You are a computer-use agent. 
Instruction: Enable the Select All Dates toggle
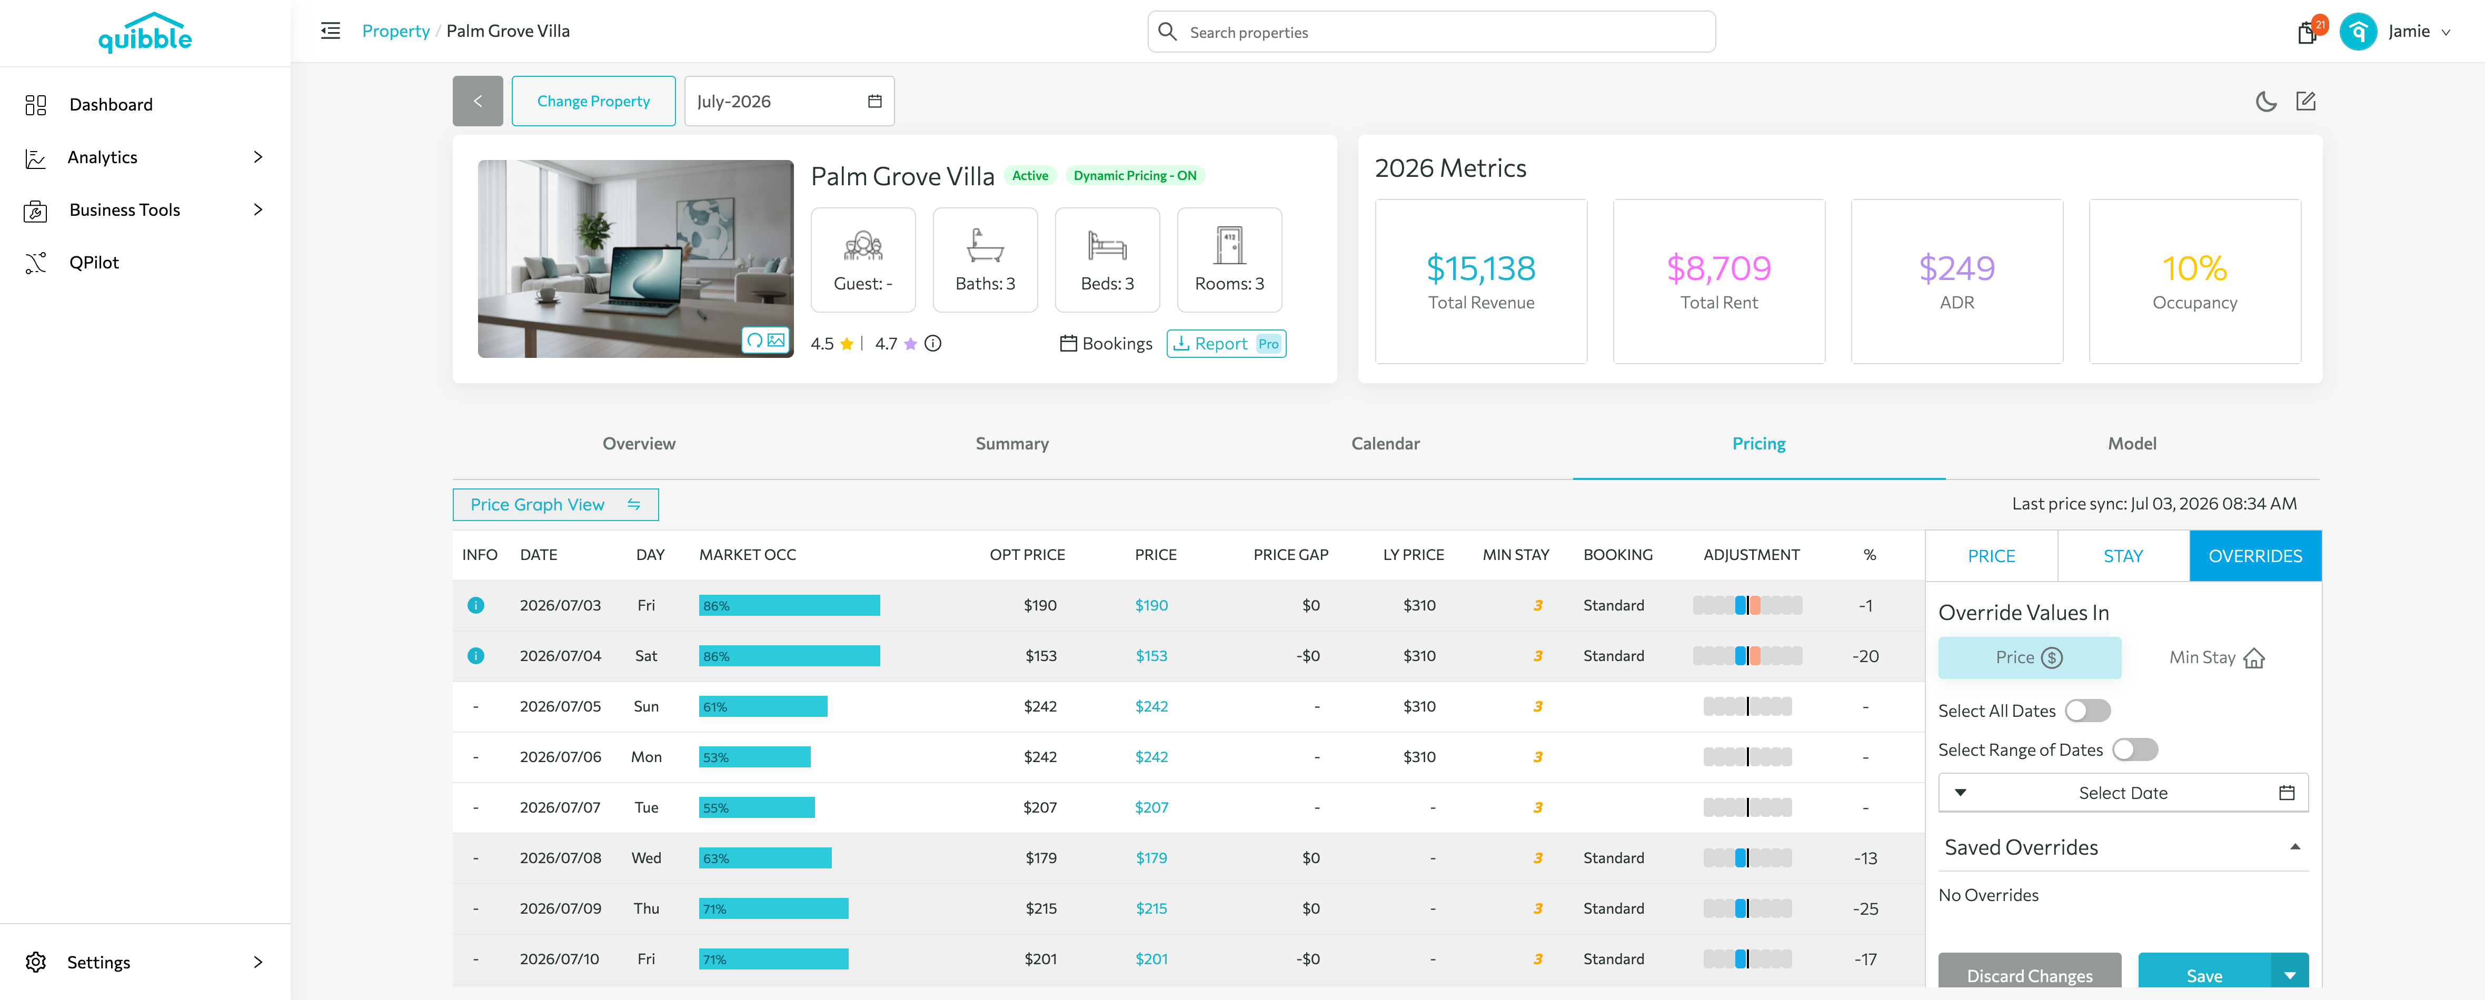[2088, 711]
